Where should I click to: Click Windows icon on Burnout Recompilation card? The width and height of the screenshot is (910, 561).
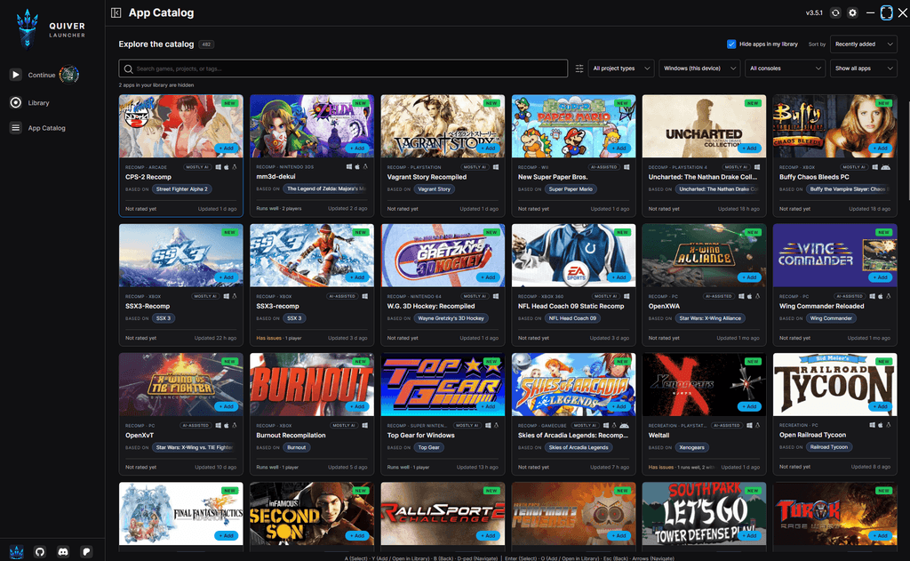coord(365,425)
